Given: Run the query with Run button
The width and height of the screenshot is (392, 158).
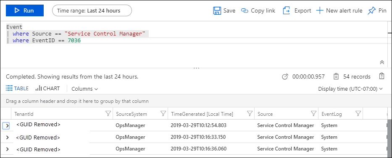Looking at the screenshot, I should point(25,10).
